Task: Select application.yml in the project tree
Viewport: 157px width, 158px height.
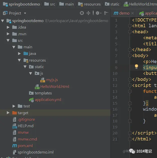Action: (x=48, y=100)
